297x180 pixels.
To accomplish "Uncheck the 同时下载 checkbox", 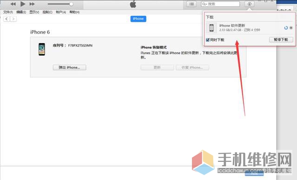I will coord(208,40).
